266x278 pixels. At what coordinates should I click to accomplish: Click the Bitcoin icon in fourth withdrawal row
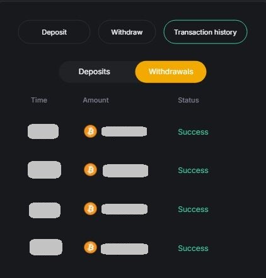[90, 247]
